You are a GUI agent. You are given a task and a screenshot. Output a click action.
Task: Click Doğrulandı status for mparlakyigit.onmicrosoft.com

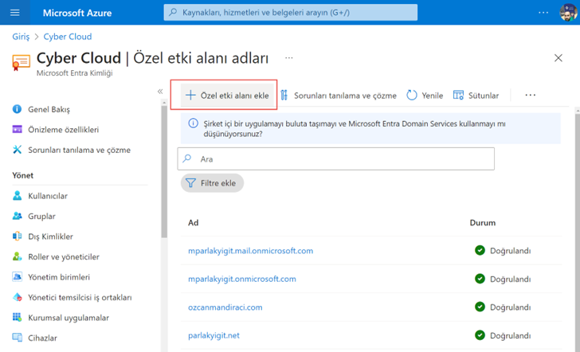click(x=510, y=280)
